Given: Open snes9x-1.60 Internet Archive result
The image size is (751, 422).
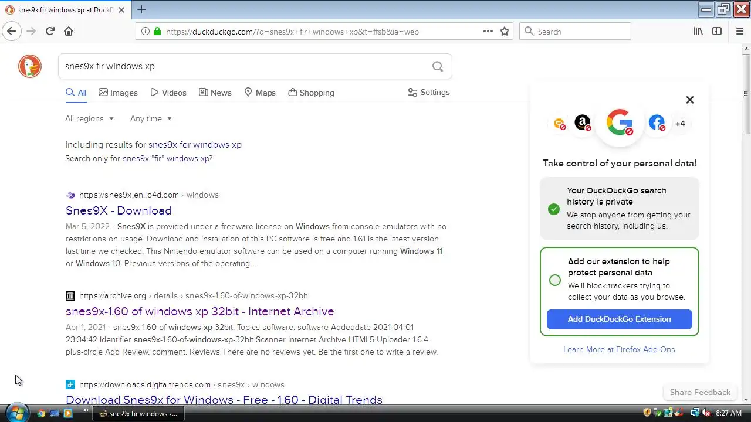Looking at the screenshot, I should 200,311.
